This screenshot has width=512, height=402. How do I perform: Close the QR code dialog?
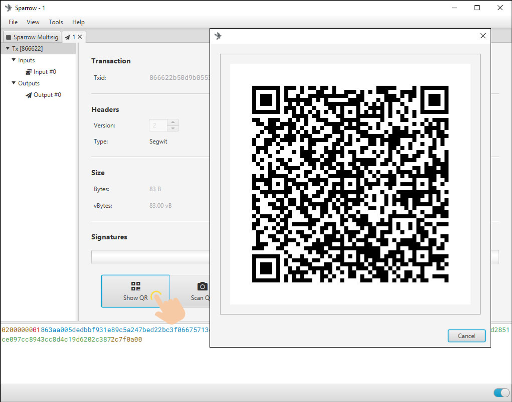click(483, 36)
